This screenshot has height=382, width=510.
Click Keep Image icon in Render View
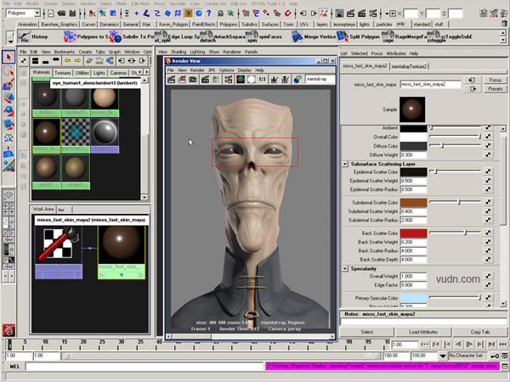click(275, 80)
